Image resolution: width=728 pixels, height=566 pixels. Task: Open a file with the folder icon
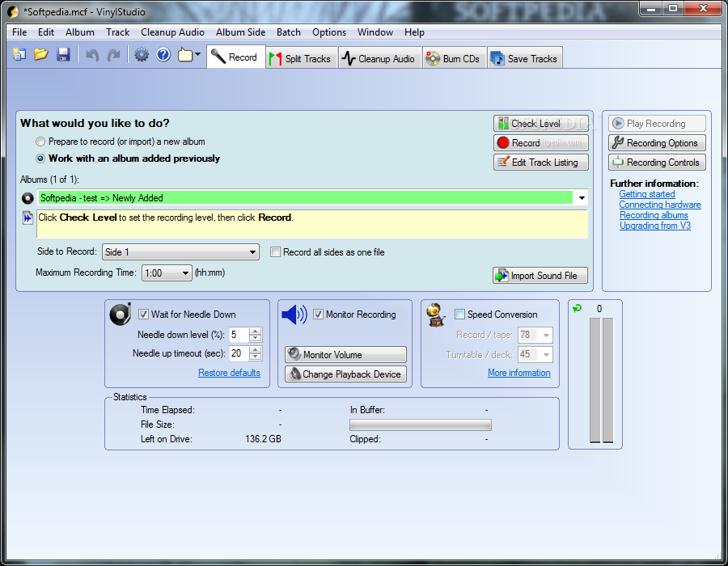pyautogui.click(x=41, y=55)
